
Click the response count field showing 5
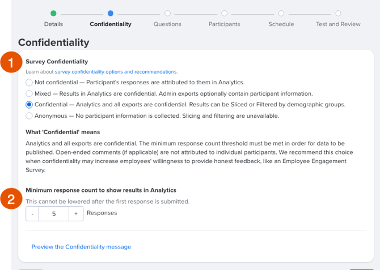coord(54,213)
